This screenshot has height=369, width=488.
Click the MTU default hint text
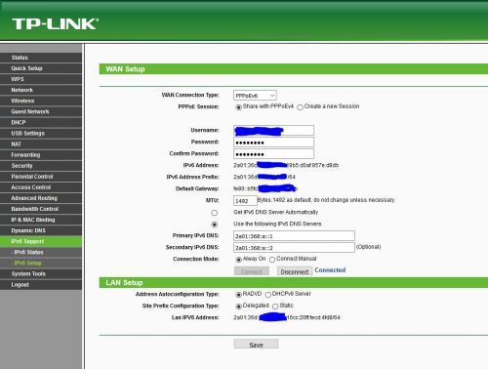coord(326,200)
